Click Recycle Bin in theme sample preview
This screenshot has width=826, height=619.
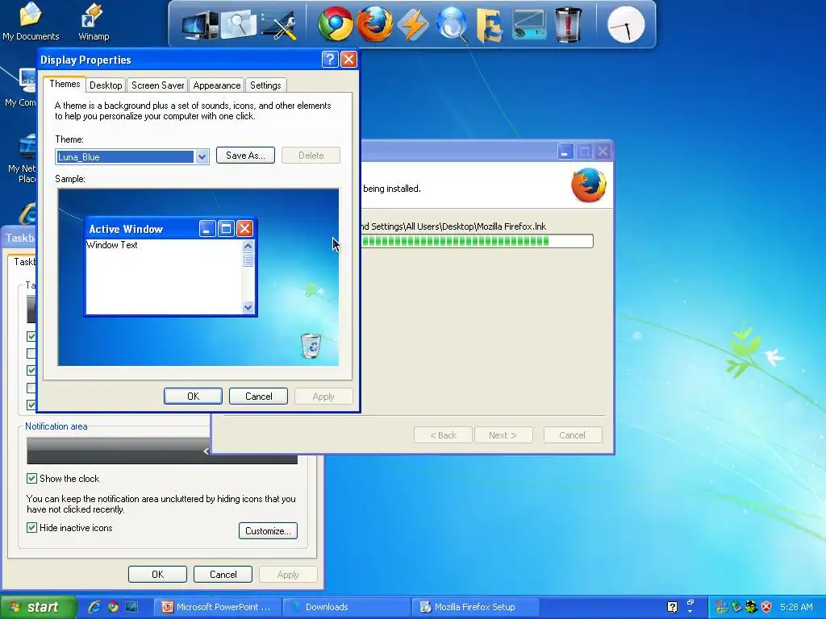(x=311, y=346)
